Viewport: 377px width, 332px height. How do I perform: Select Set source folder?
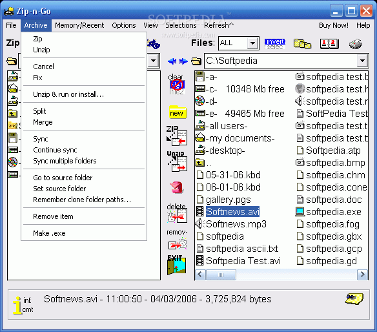(84, 189)
